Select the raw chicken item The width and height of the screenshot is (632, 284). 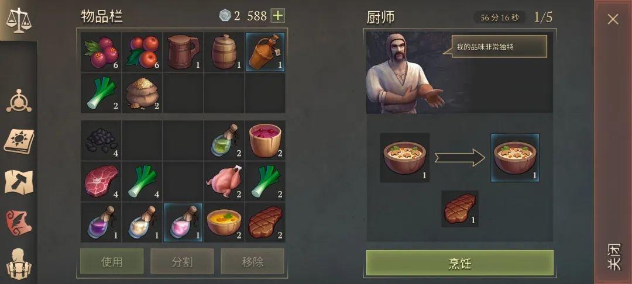pos(224,182)
